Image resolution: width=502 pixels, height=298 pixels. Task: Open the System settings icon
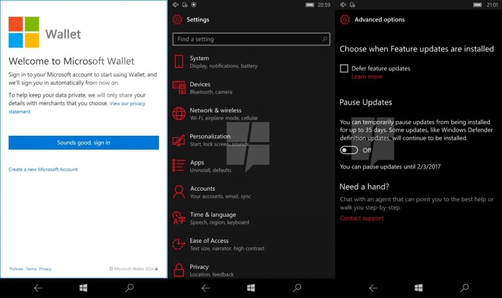click(x=179, y=62)
